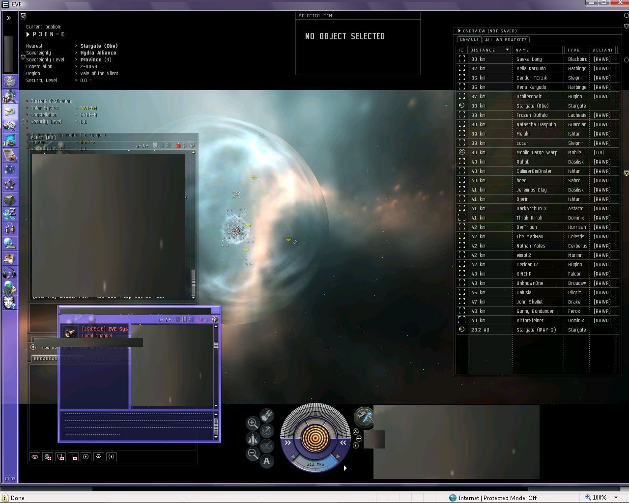The image size is (629, 503).
Task: Click the TVN-FM destination system link
Action: 88,108
